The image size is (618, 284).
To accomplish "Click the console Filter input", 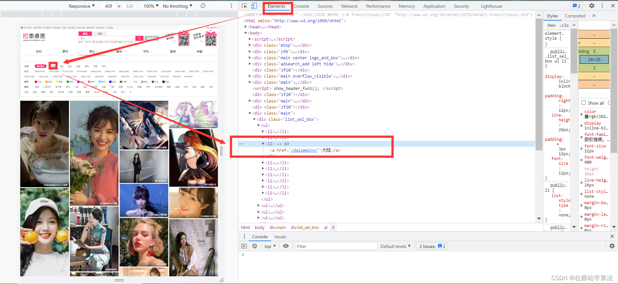I will click(336, 246).
